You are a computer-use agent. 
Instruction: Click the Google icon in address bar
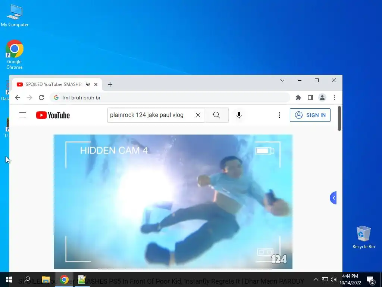(56, 98)
